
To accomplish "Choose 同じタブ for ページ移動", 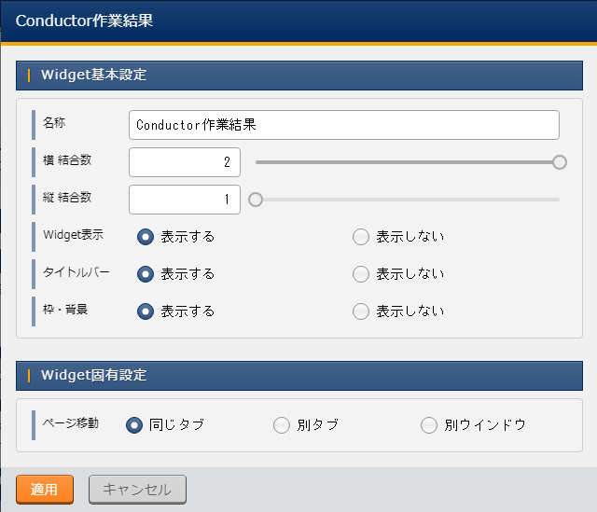I will click(134, 425).
